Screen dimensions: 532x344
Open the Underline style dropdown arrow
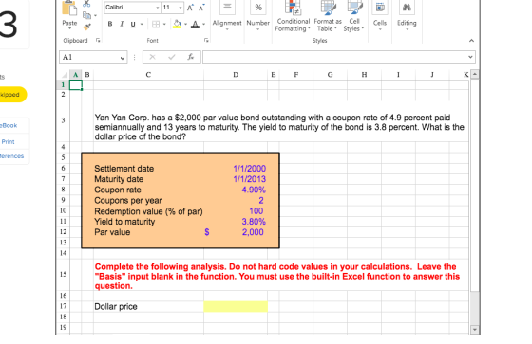(x=142, y=24)
